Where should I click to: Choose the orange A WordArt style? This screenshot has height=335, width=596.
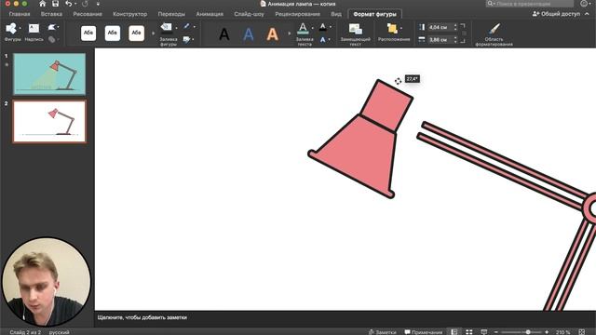tap(272, 34)
